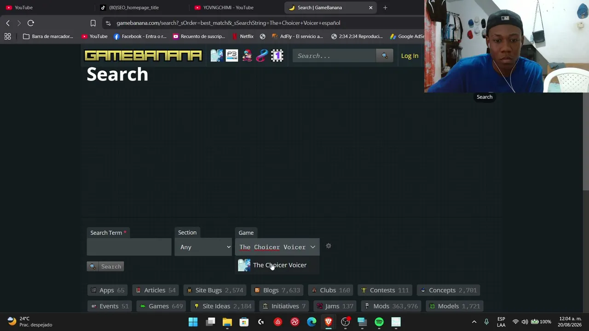Screen dimensions: 589x331
Task: Click the Log In link
Action: click(410, 56)
